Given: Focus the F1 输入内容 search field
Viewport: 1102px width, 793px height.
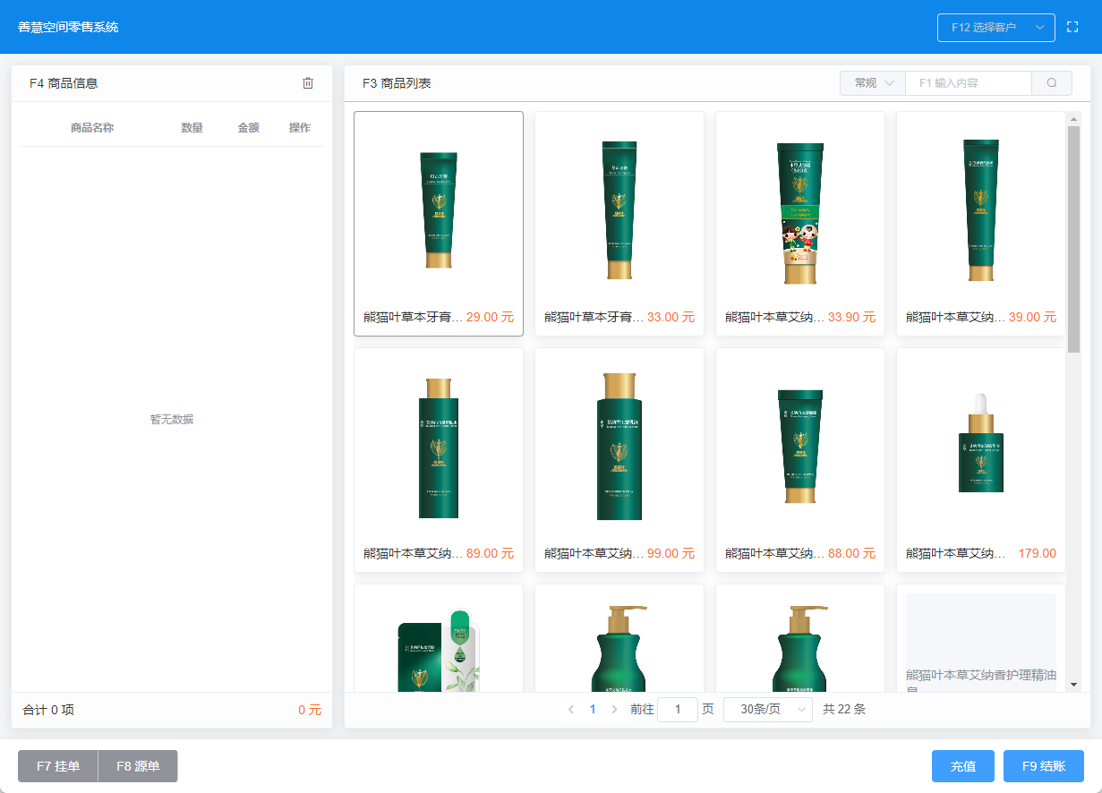Looking at the screenshot, I should click(x=969, y=83).
